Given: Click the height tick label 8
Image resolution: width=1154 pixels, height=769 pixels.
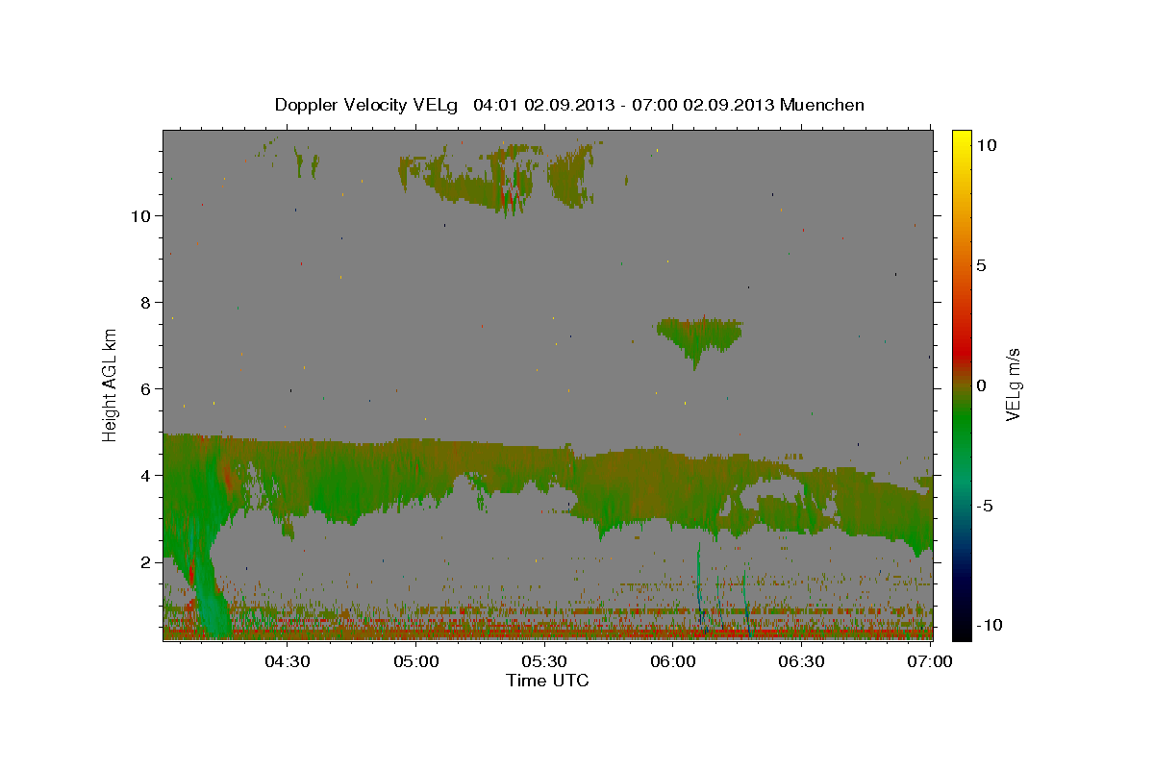Looking at the screenshot, I should [x=146, y=303].
